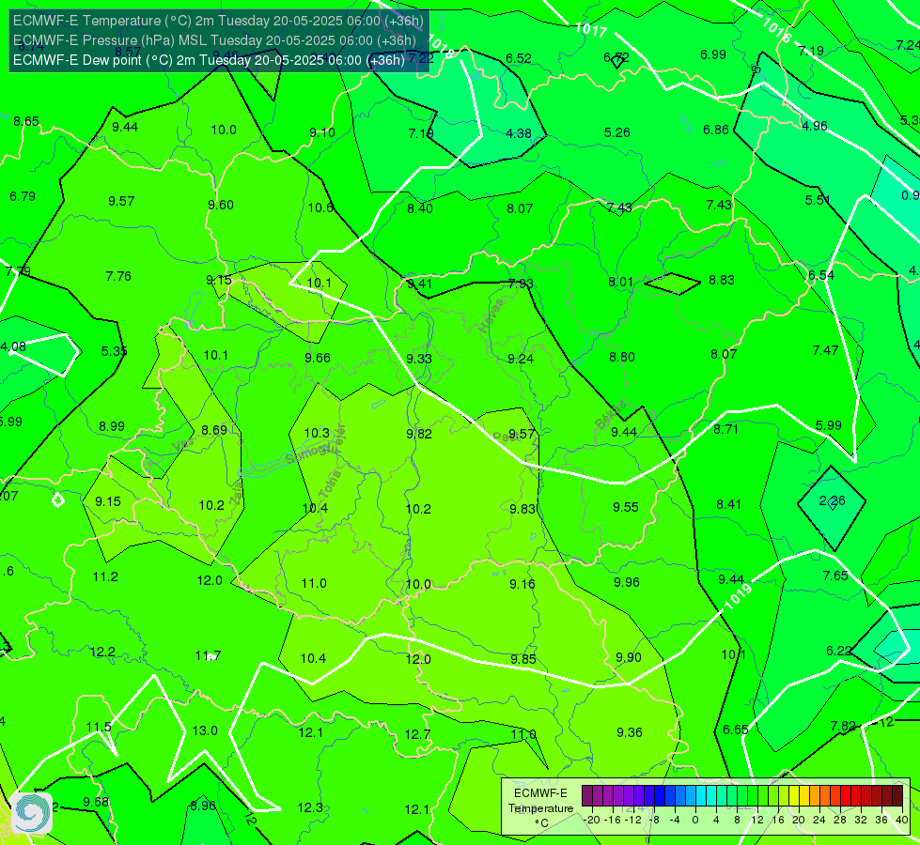Image resolution: width=920 pixels, height=845 pixels.
Task: Click the 9.66 temperature value
Action: pos(318,358)
